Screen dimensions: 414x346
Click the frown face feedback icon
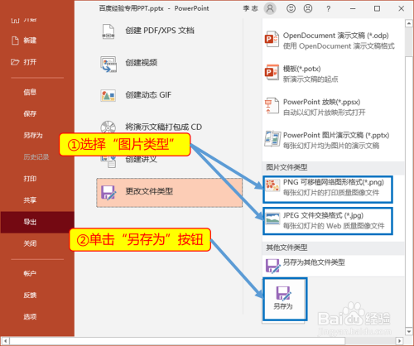click(308, 8)
